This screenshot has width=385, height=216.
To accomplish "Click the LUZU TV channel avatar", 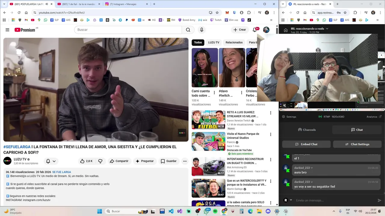I will pyautogui.click(x=8, y=161).
